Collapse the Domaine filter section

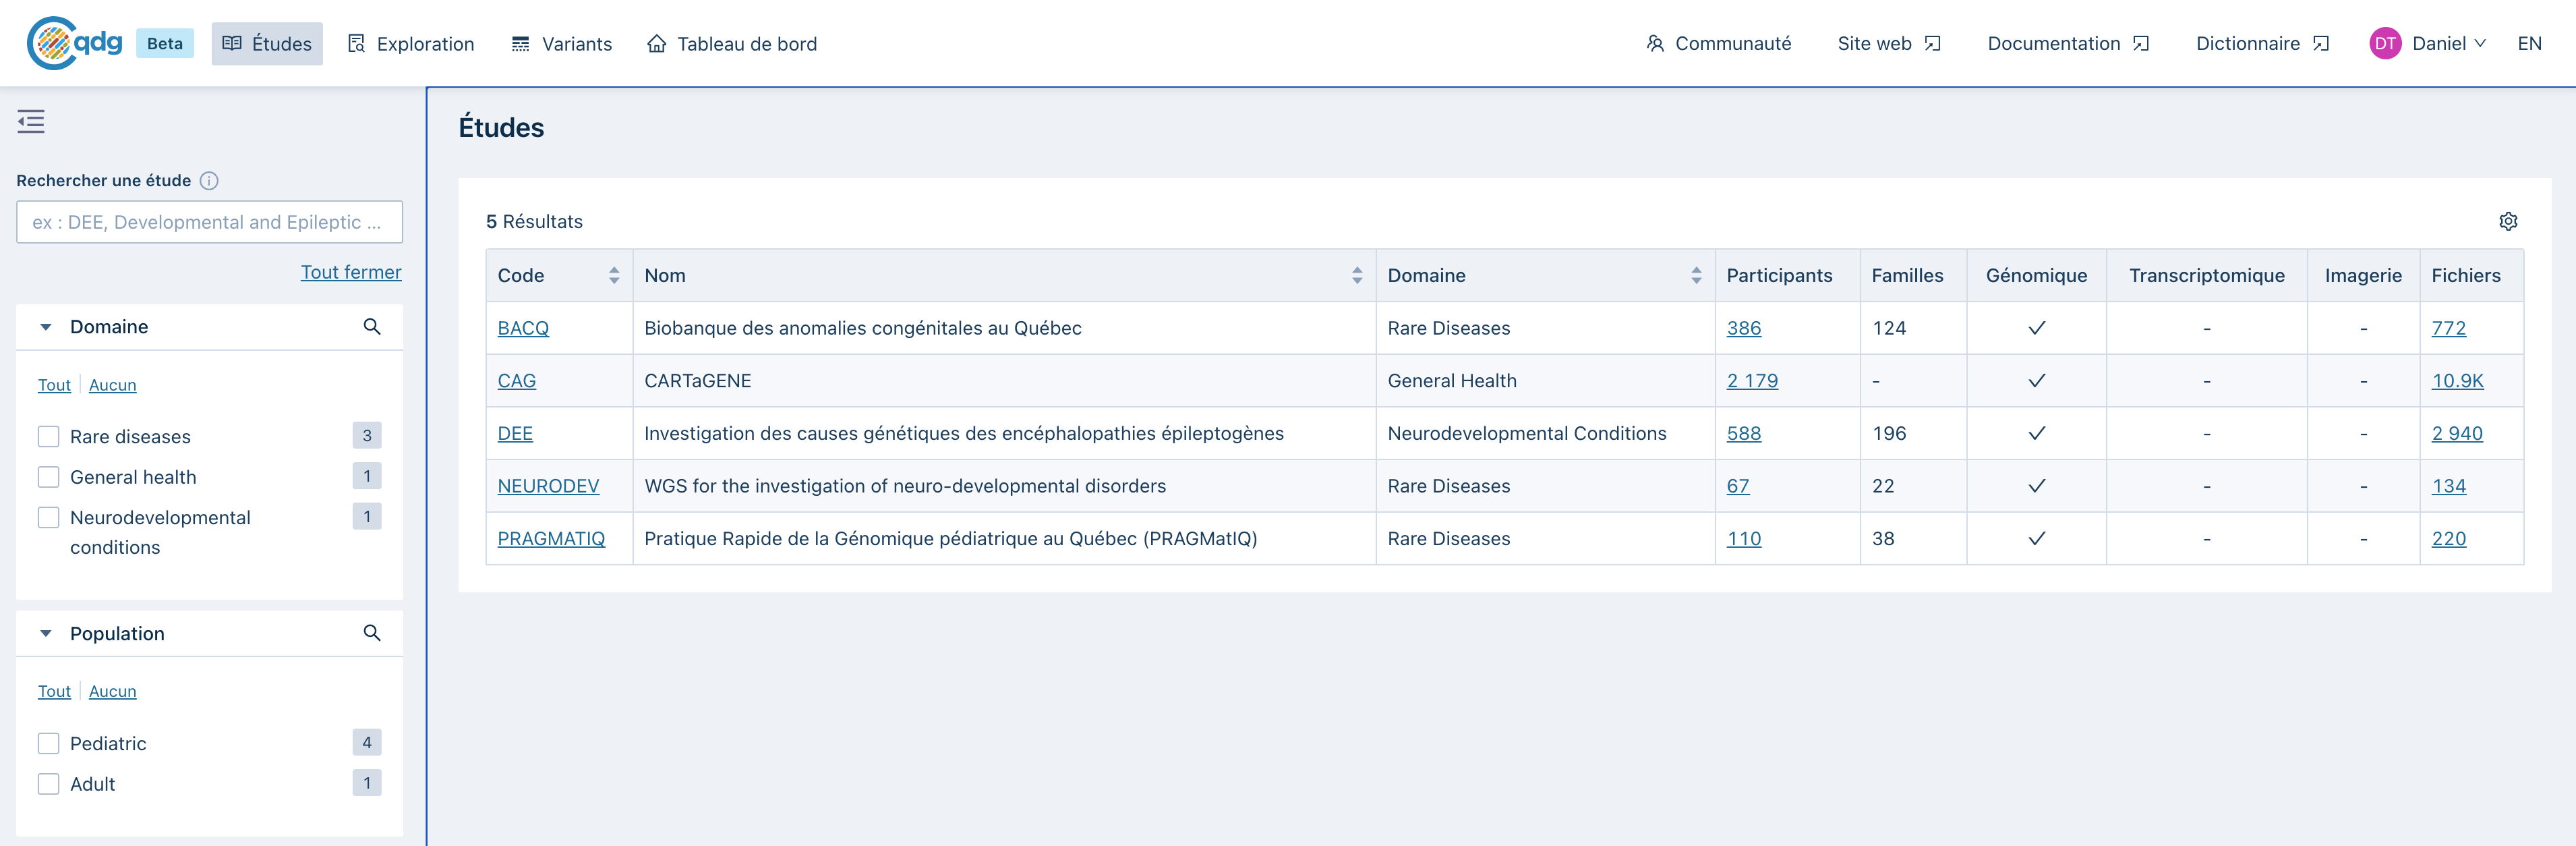coord(46,327)
